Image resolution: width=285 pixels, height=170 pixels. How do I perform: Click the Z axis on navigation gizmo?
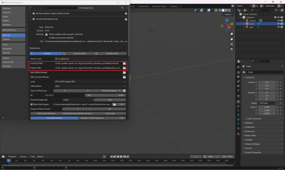227,20
